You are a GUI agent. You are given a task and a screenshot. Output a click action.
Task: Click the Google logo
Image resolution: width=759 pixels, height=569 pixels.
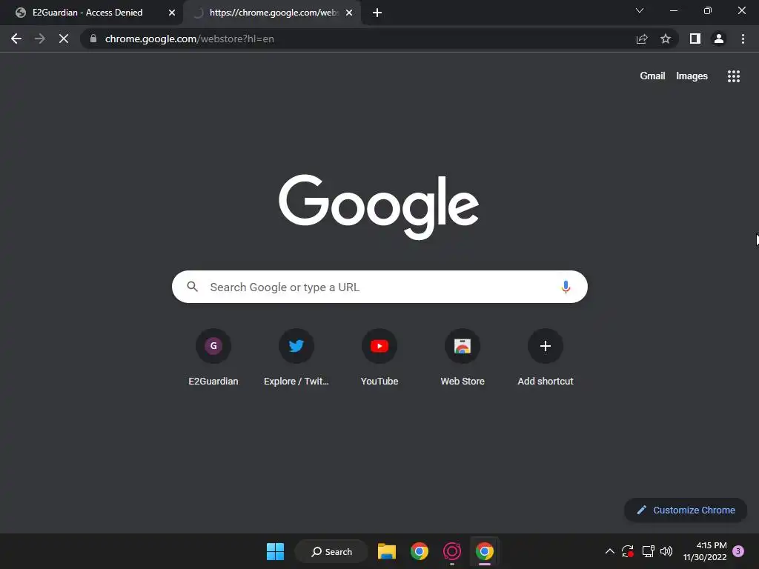point(379,207)
